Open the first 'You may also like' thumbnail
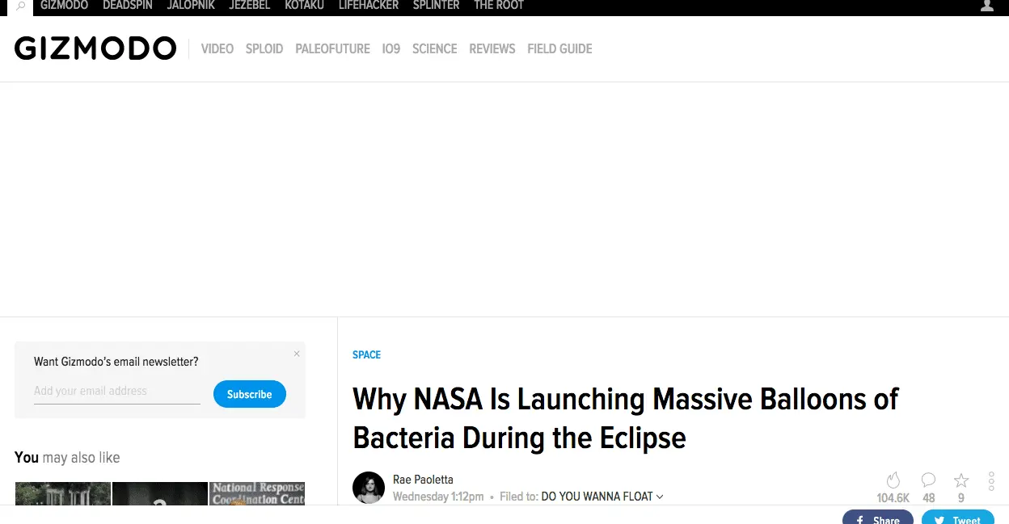 tap(63, 493)
